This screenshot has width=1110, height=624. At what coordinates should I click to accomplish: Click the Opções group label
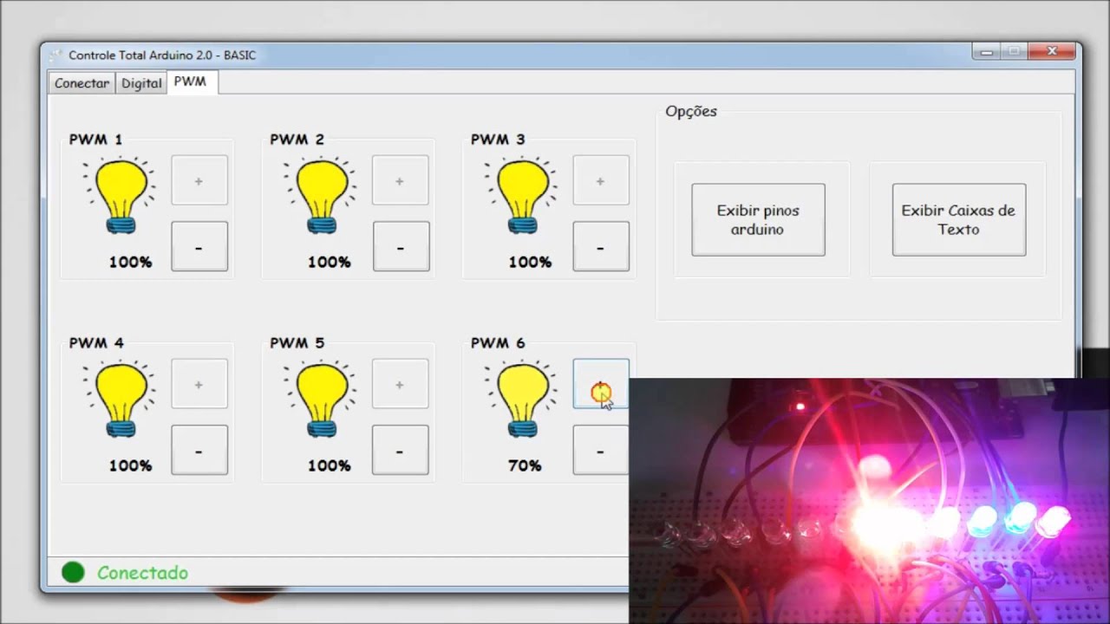[691, 111]
